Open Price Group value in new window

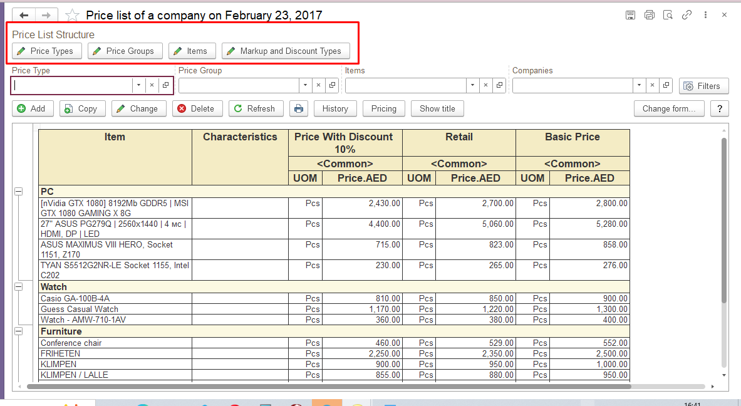pyautogui.click(x=332, y=86)
